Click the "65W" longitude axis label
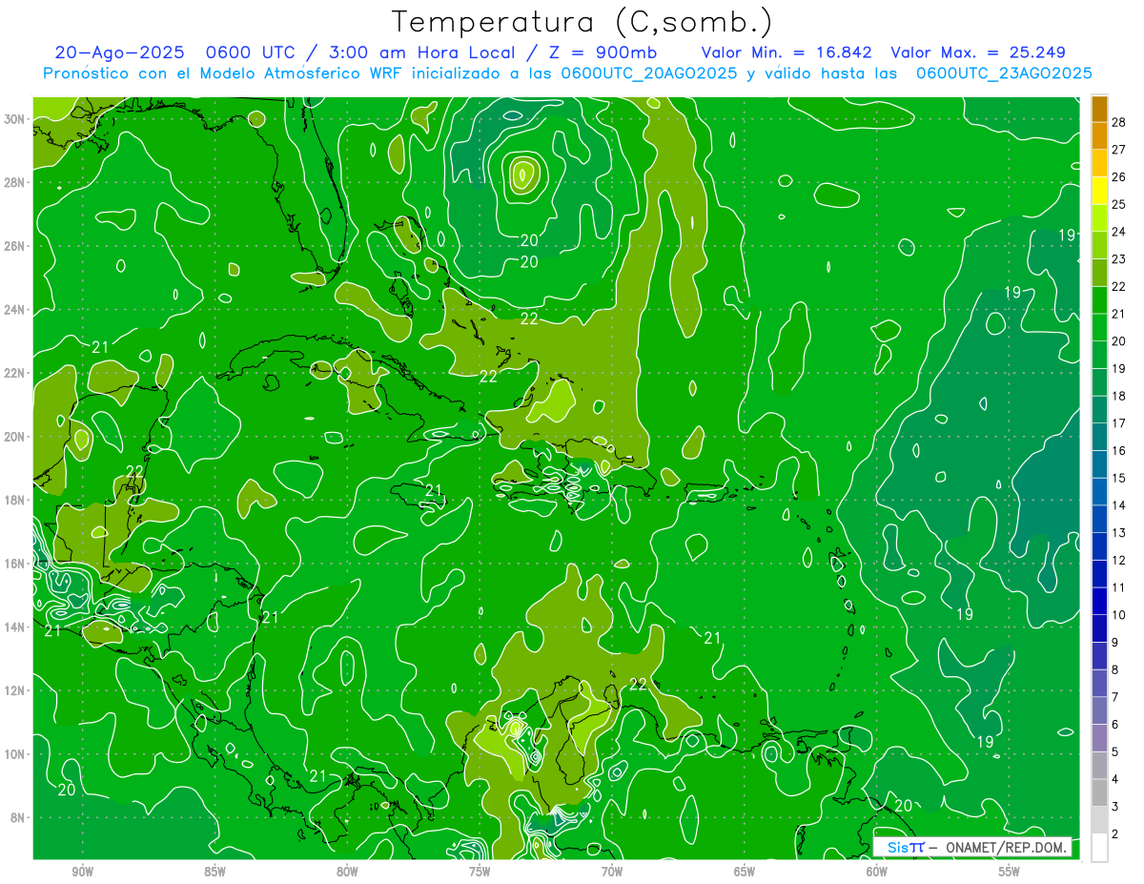This screenshot has height=884, width=1144. pos(745,872)
